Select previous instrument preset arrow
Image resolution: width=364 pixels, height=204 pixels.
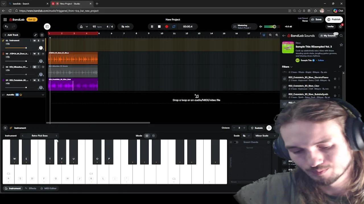coord(23,136)
